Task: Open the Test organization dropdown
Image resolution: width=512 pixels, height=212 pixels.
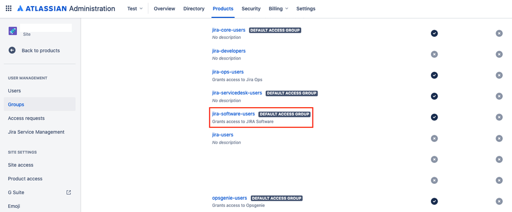Action: click(135, 9)
